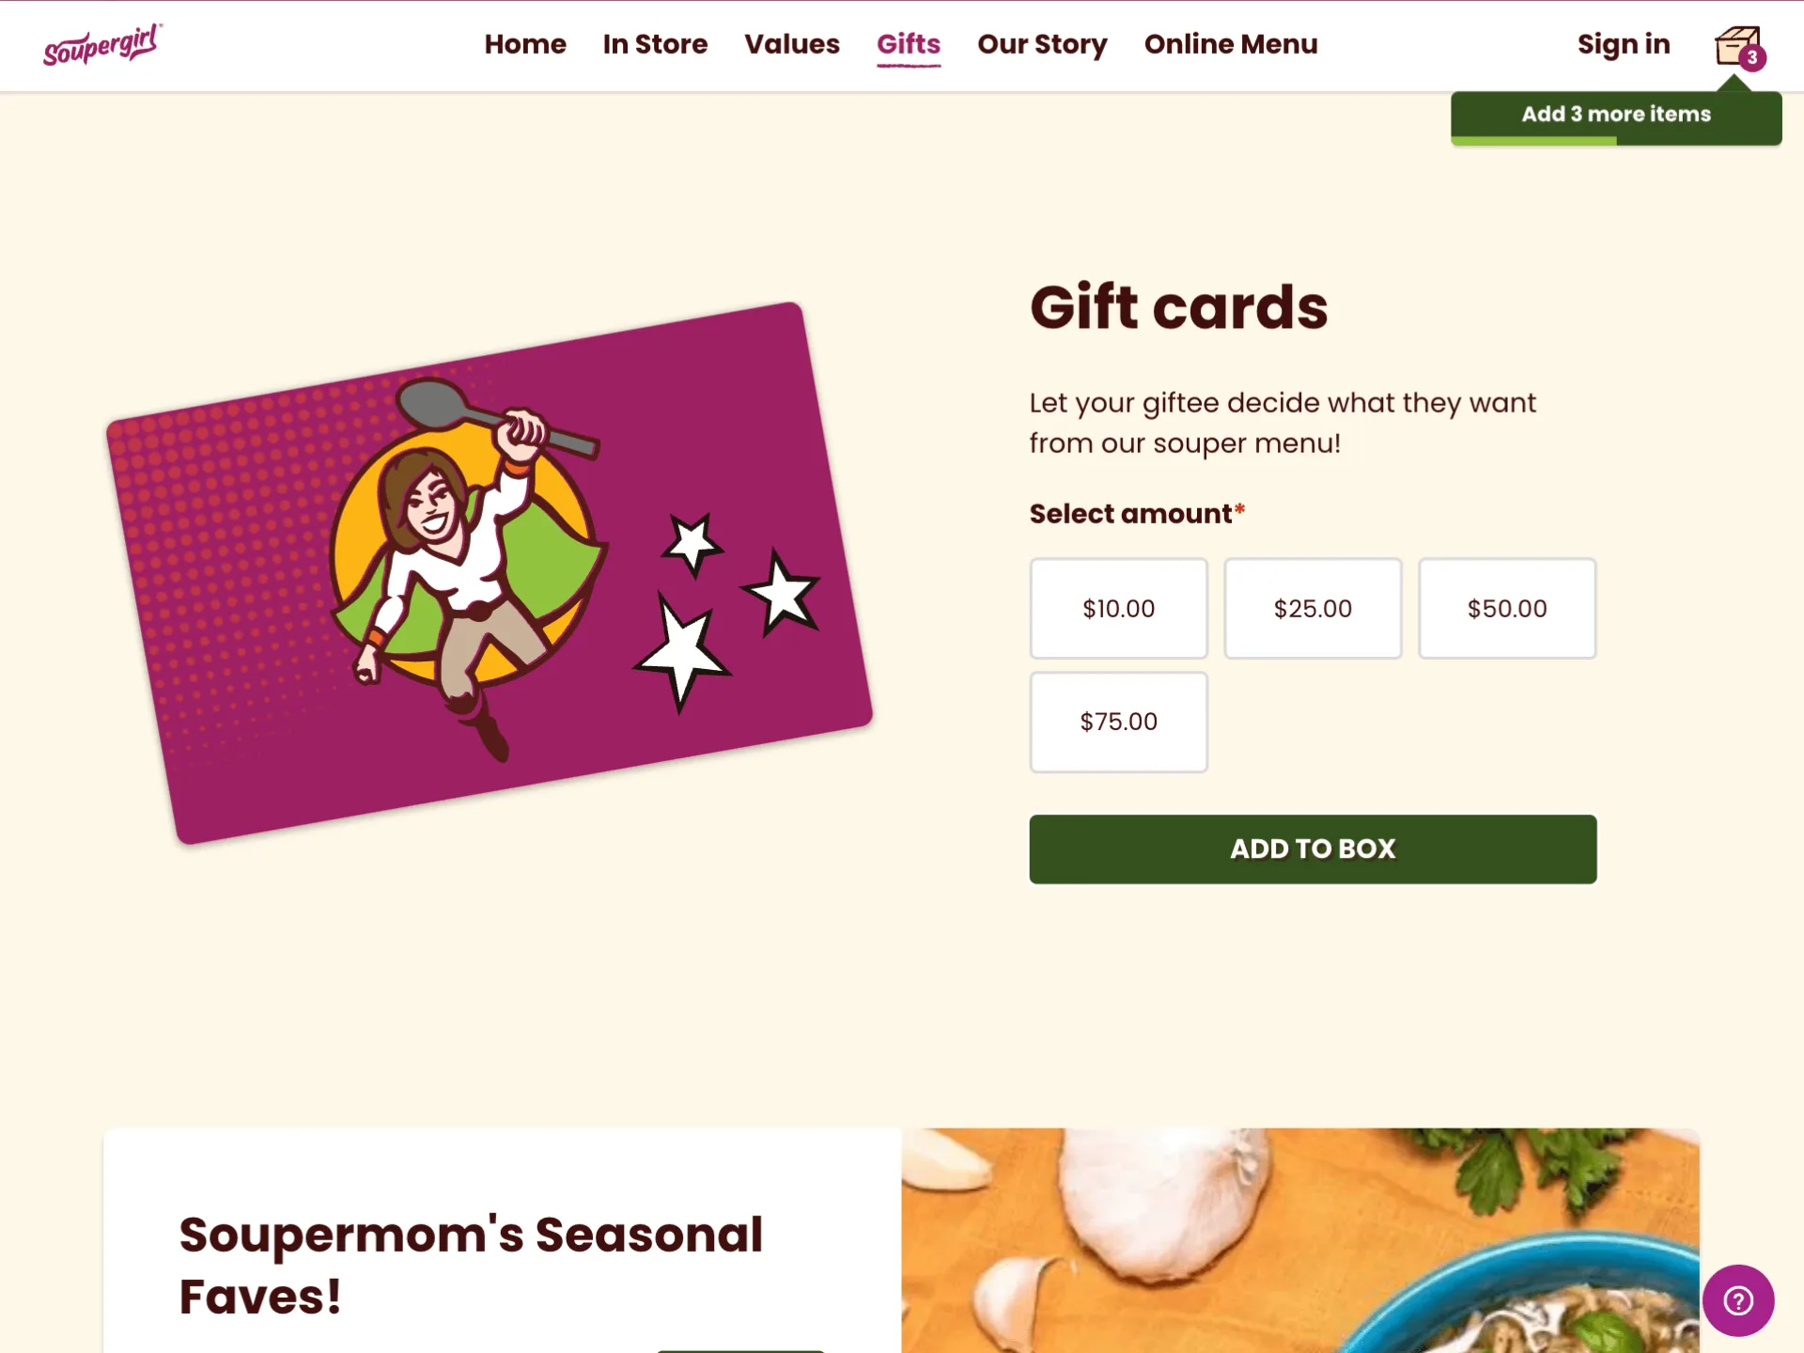This screenshot has width=1804, height=1353.
Task: Open the Values page
Action: [x=792, y=44]
